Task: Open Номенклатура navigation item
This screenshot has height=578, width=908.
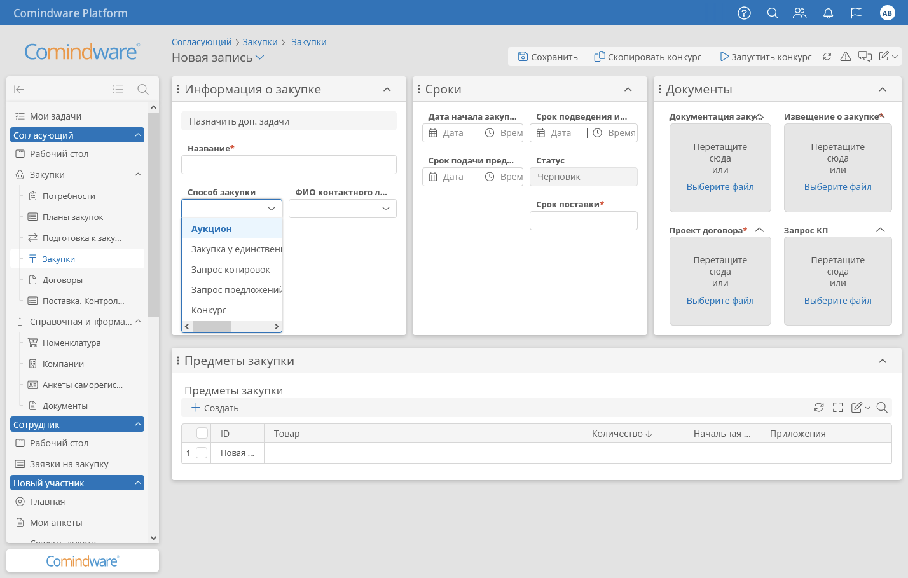Action: (71, 343)
